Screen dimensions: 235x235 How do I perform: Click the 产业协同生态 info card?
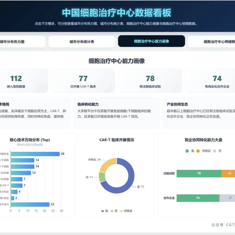(x=199, y=113)
